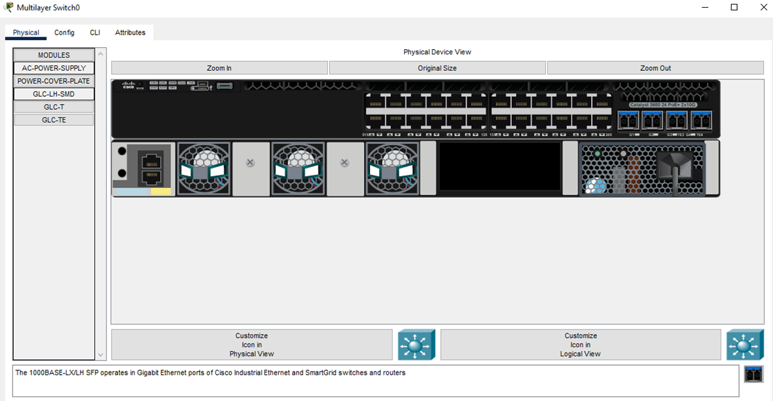Select the GLC-TE module

(x=54, y=120)
